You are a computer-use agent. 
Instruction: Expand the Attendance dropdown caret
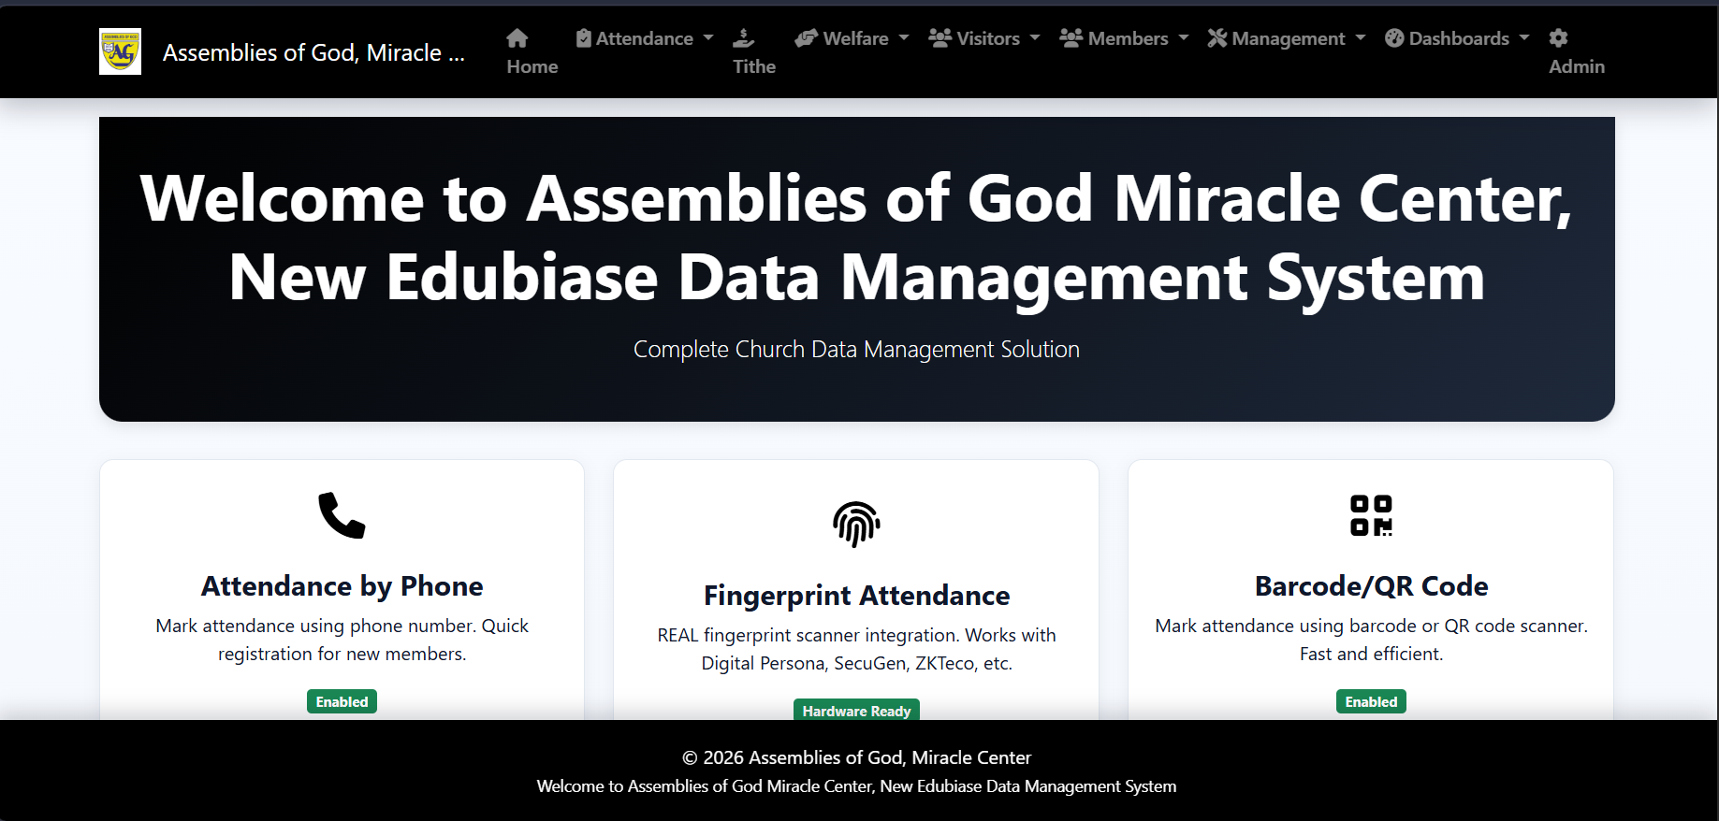coord(708,38)
